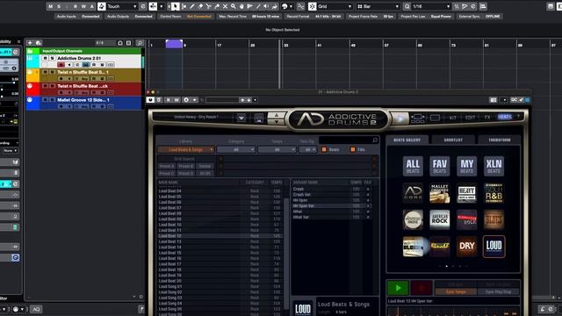The width and height of the screenshot is (562, 316).
Task: Click the Snap to Zero Crossing icon
Action: (300, 6)
